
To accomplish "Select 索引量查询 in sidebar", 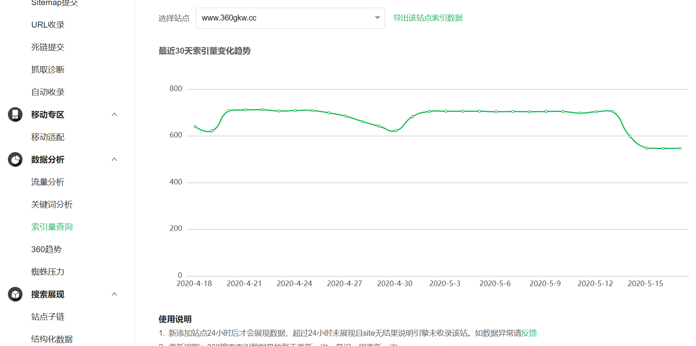I will pos(52,227).
